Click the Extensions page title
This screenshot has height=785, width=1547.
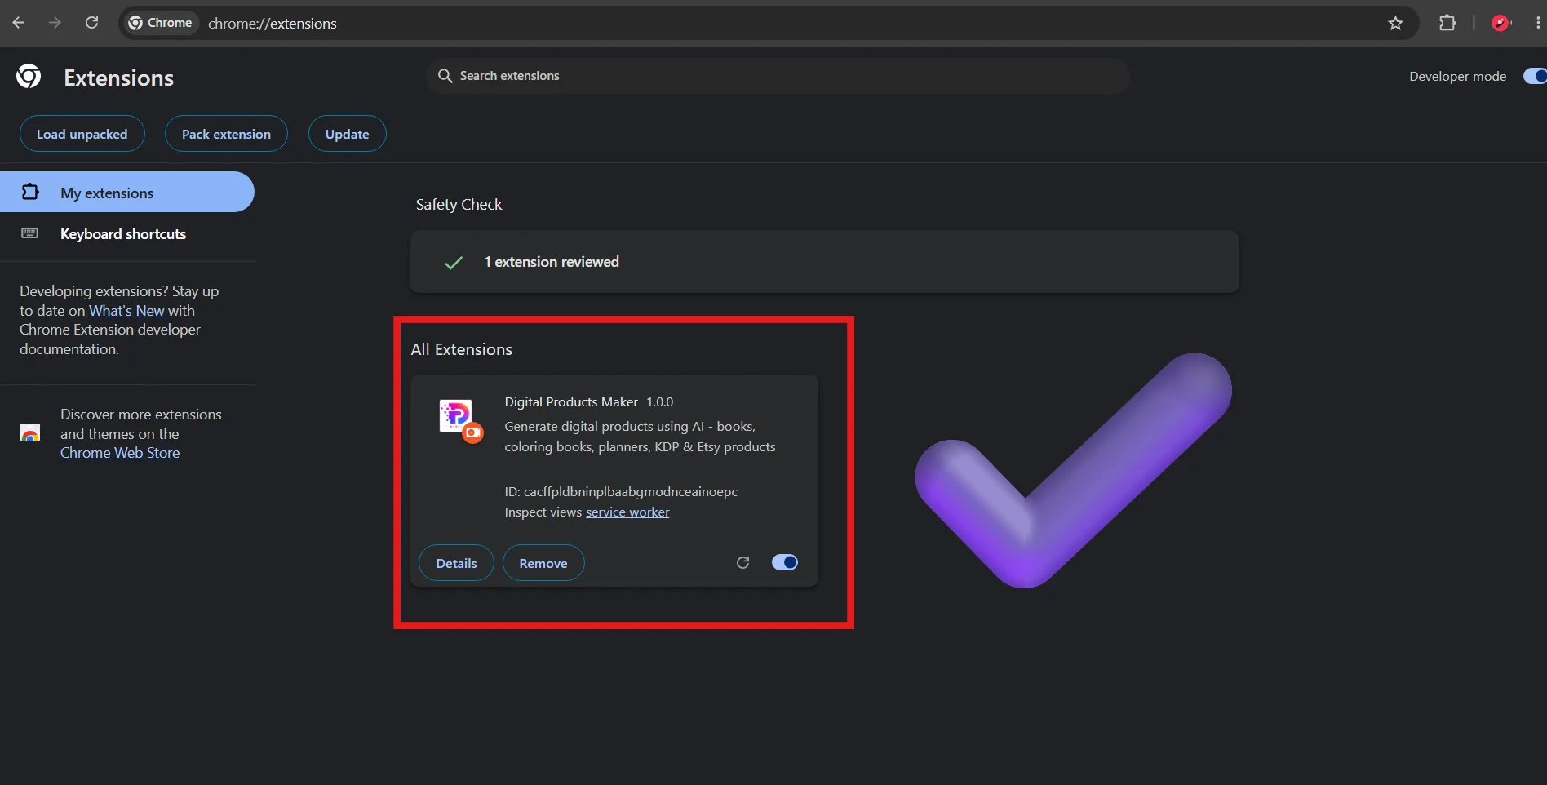point(119,78)
